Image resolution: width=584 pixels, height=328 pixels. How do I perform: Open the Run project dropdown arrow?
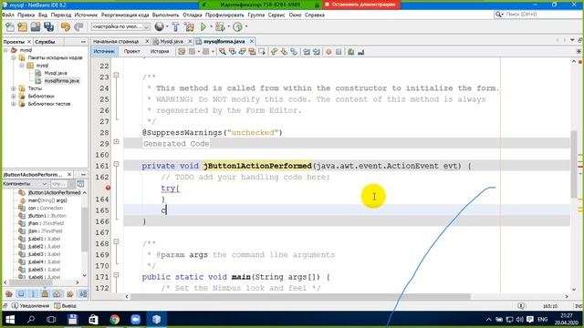pyautogui.click(x=211, y=26)
